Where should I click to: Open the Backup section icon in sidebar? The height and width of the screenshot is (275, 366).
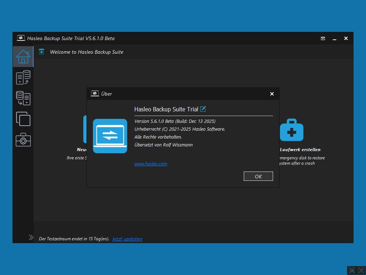pyautogui.click(x=23, y=77)
